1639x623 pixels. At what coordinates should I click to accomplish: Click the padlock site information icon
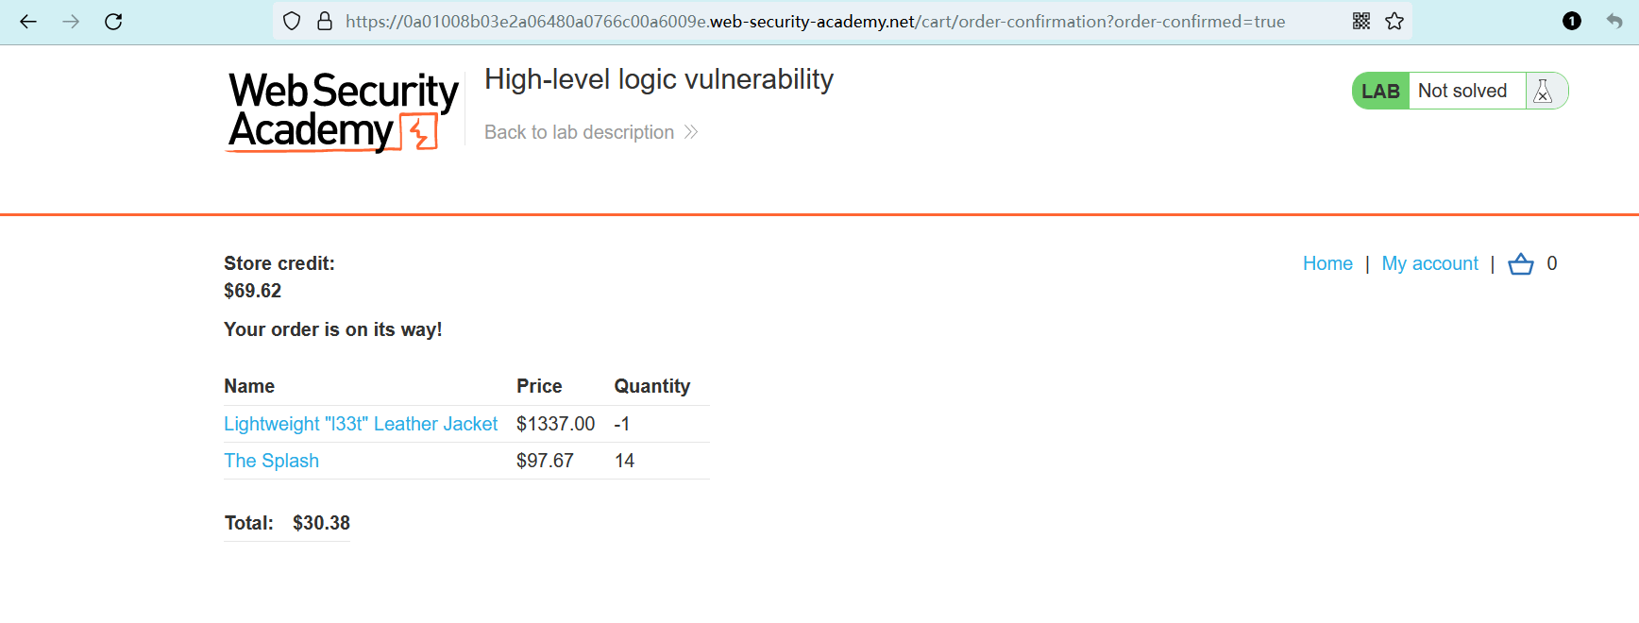[x=325, y=22]
